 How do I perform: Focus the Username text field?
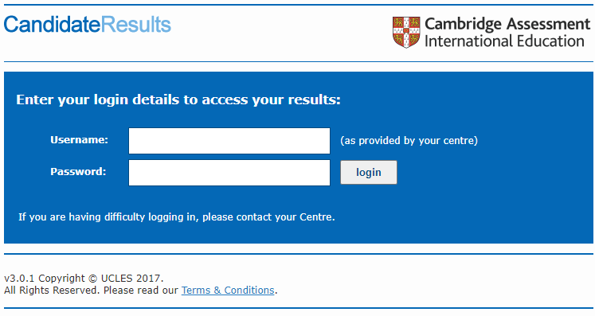[229, 141]
